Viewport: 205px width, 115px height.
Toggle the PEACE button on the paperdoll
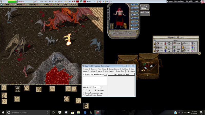135,25
